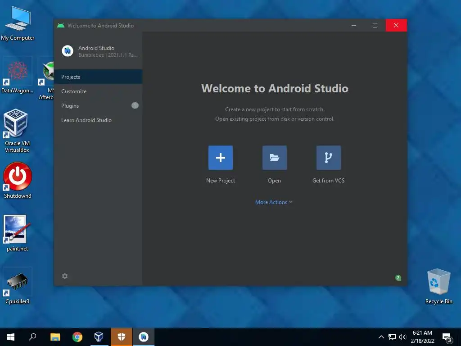Click the network icon in system tray
This screenshot has width=461, height=346.
point(392,337)
